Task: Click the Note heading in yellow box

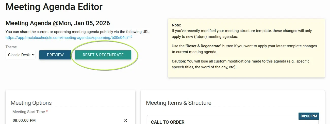Action: click(x=176, y=25)
